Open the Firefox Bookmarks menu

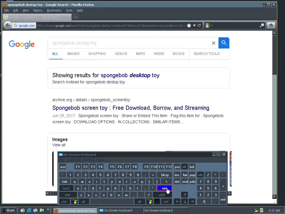tap(54, 10)
